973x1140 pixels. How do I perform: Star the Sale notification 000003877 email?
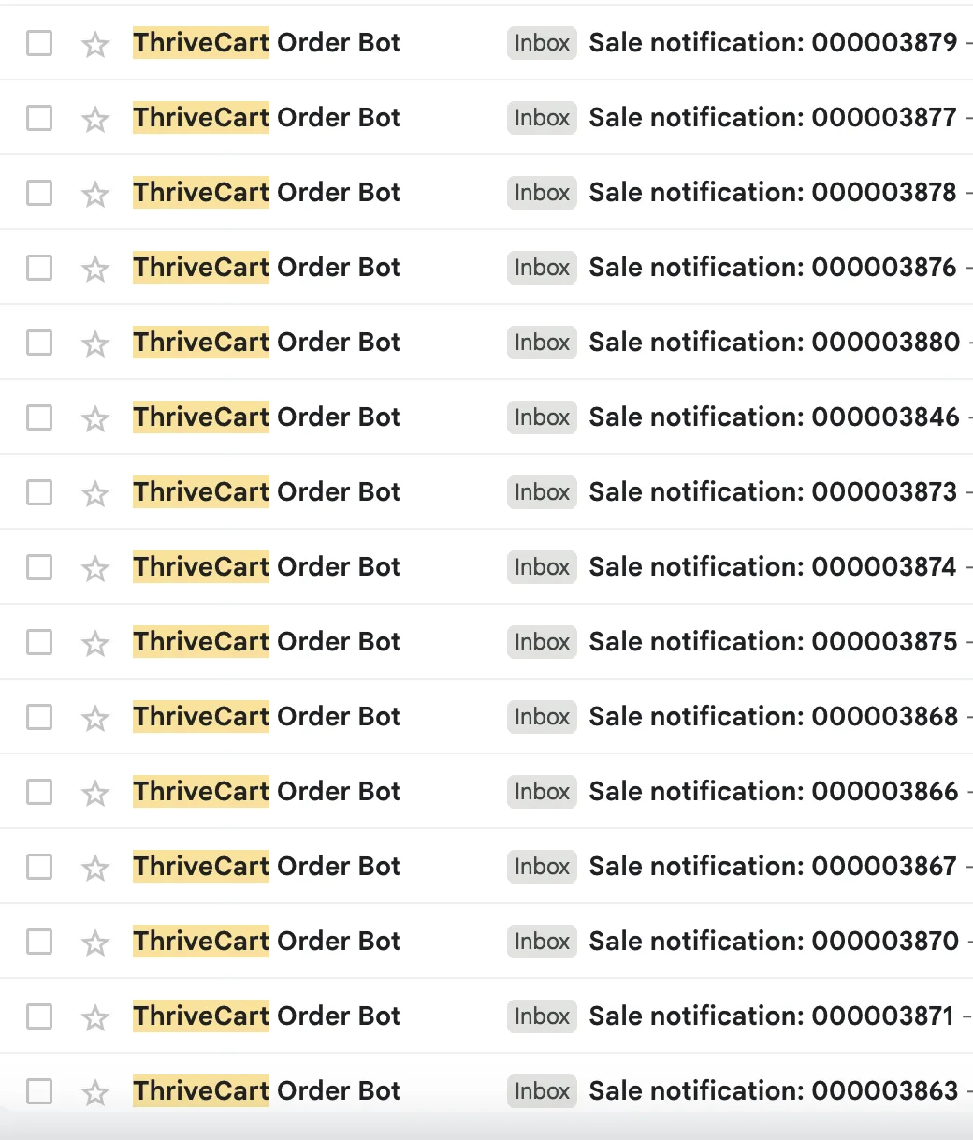point(95,119)
